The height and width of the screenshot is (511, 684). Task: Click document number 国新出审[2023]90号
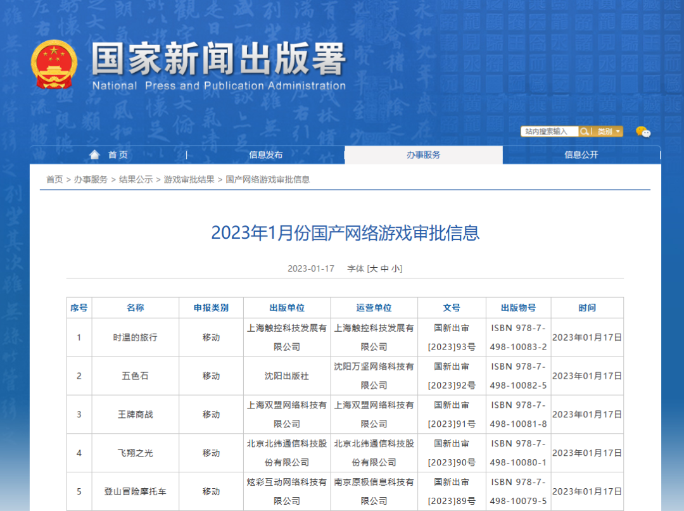tap(452, 453)
